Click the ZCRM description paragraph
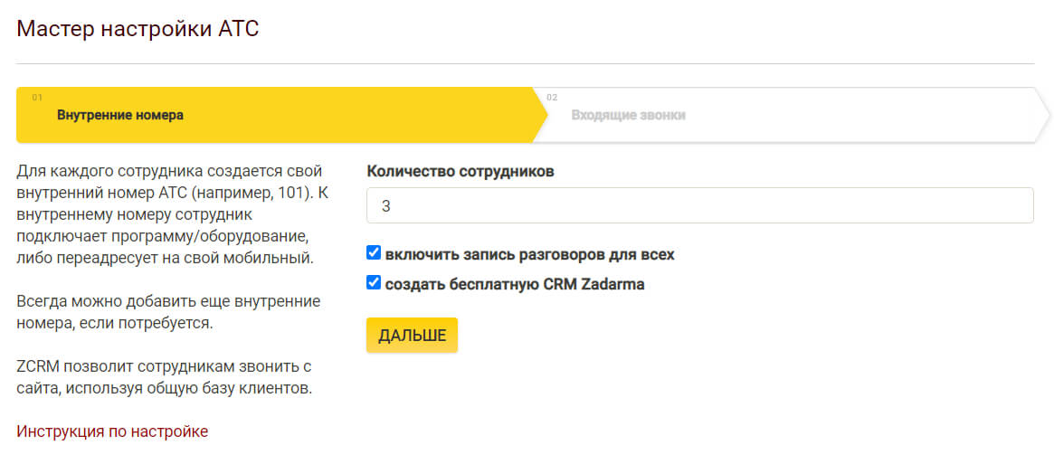Image resolution: width=1054 pixels, height=474 pixels. (x=164, y=377)
